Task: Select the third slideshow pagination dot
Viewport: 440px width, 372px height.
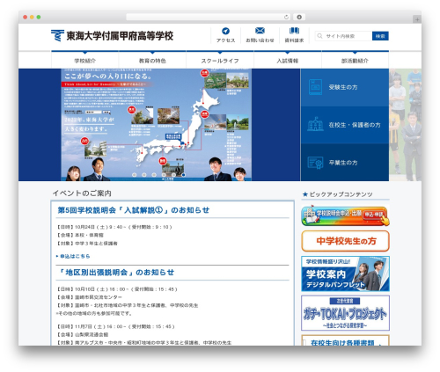Action: 154,175
